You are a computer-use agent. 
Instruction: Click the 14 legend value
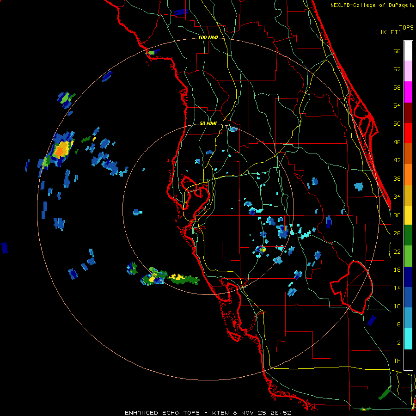click(x=397, y=288)
